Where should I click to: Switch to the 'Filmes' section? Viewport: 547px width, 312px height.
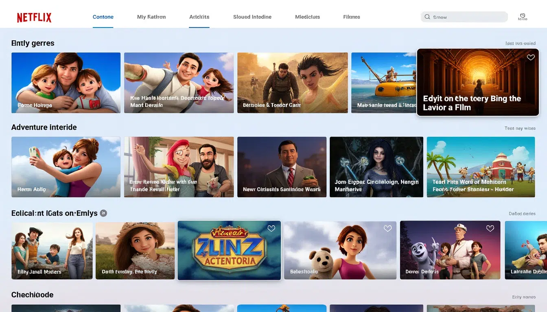point(351,17)
